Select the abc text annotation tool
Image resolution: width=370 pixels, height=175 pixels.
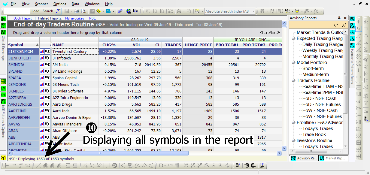(366, 22)
